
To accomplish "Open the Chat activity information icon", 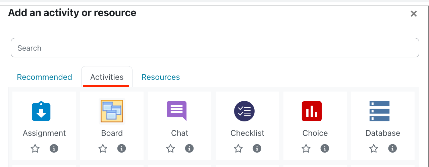I will click(x=190, y=148).
